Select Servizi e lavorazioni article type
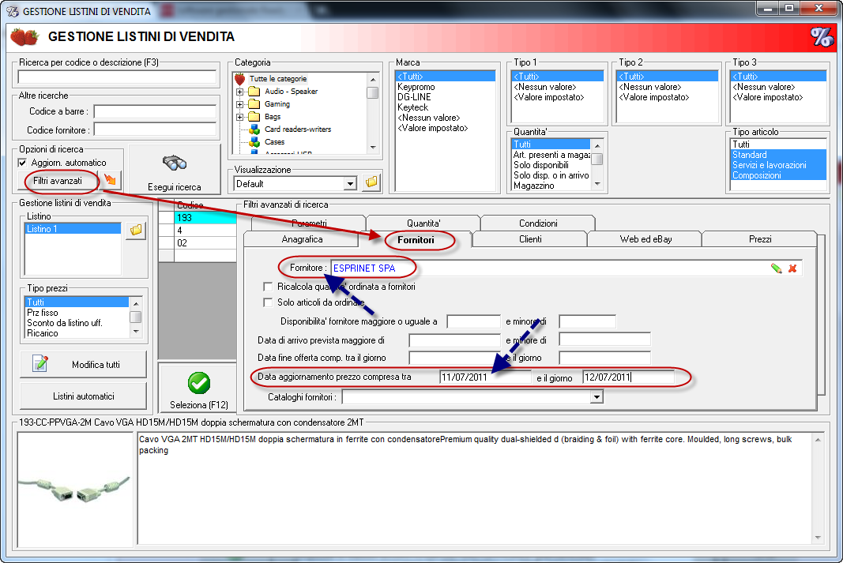Screen dimensions: 843x563 (x=778, y=165)
